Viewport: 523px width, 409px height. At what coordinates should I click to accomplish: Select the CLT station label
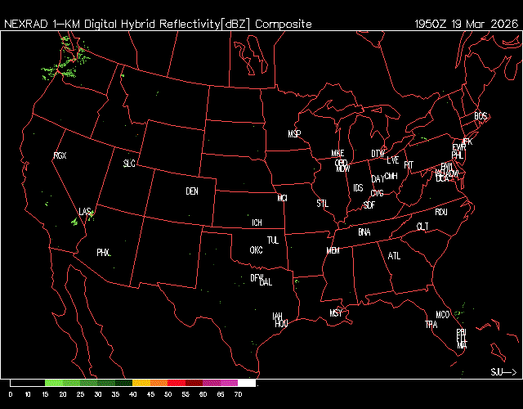click(x=422, y=227)
